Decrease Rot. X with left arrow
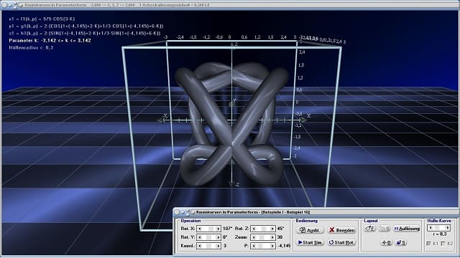Image resolution: width=460 pixels, height=258 pixels. (200, 229)
